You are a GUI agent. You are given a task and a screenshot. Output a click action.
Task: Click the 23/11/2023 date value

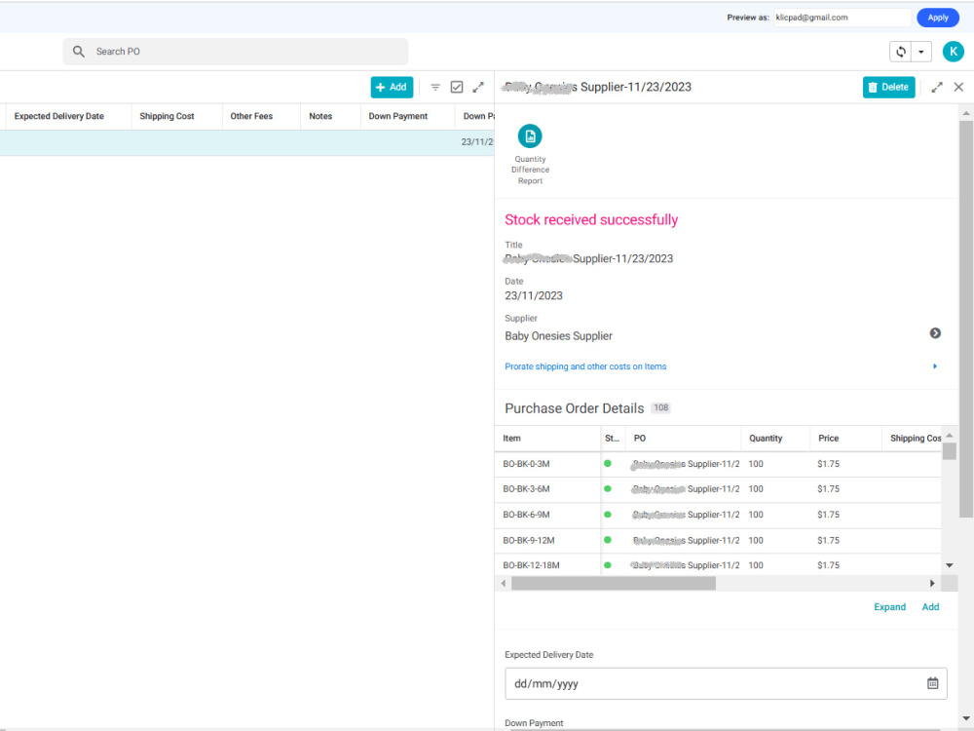pos(534,296)
